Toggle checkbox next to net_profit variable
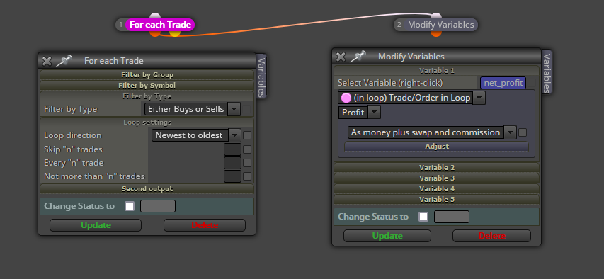 tap(531, 83)
